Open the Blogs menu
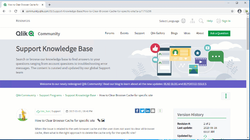The image size is (250, 140). [174, 33]
